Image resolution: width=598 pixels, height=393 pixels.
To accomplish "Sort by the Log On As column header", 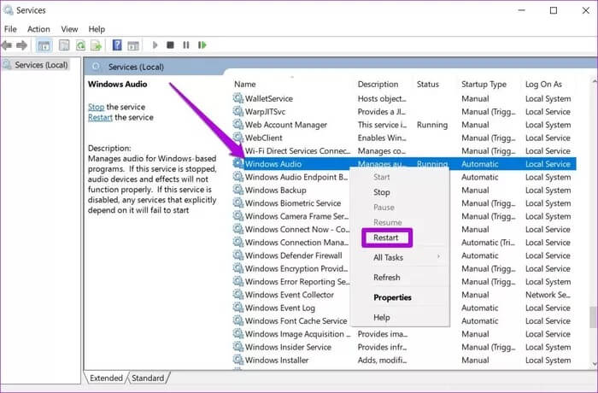I will coord(543,85).
